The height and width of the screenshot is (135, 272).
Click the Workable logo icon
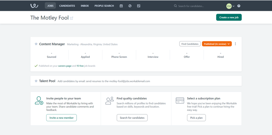[x=34, y=6]
